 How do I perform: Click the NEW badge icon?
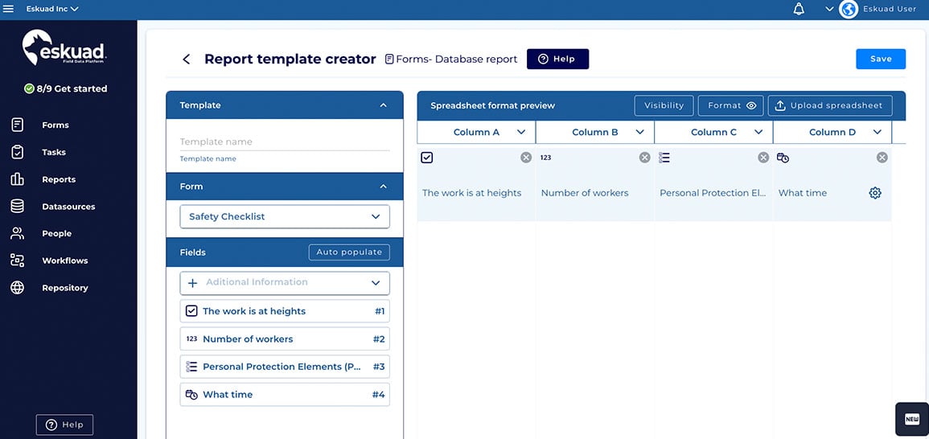(x=912, y=419)
